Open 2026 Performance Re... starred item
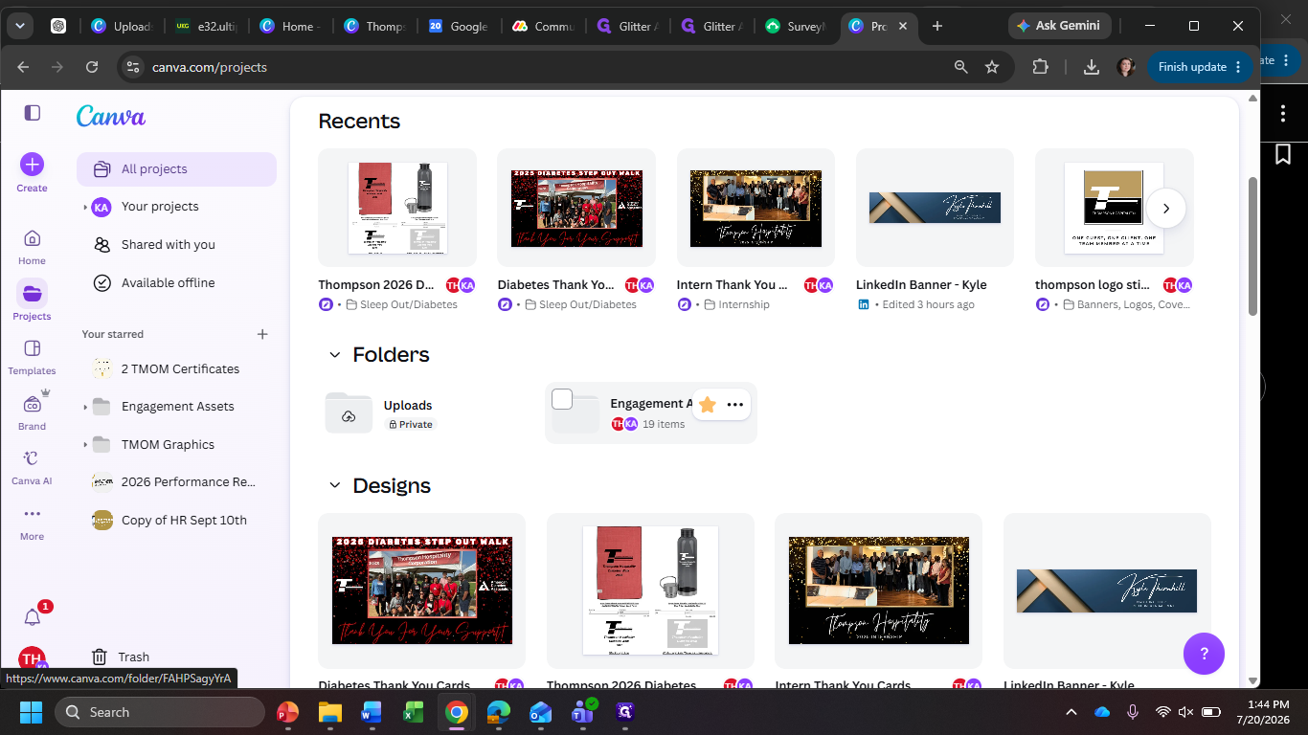The height and width of the screenshot is (735, 1308). coord(176,482)
